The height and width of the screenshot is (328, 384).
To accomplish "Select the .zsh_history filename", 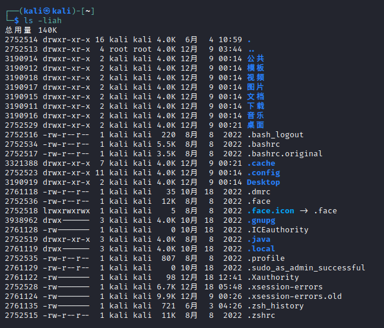I will [x=275, y=305].
